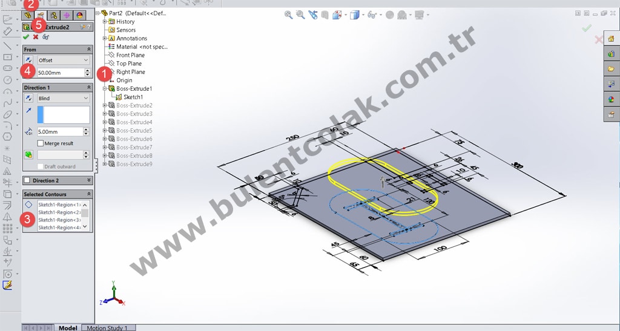Select Sketch1-Region<1> in contours list
The height and width of the screenshot is (331, 620).
point(59,205)
